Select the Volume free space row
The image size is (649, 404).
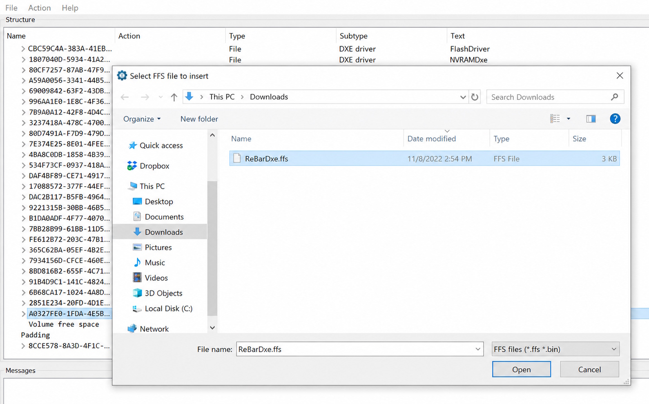(x=64, y=324)
